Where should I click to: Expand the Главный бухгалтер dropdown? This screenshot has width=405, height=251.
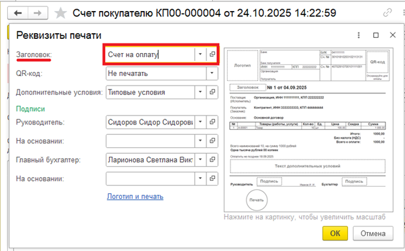point(200,160)
